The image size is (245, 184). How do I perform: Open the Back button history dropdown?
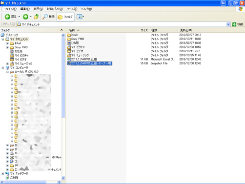(19, 17)
